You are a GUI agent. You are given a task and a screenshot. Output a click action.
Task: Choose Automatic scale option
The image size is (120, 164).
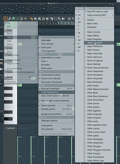coord(99,27)
